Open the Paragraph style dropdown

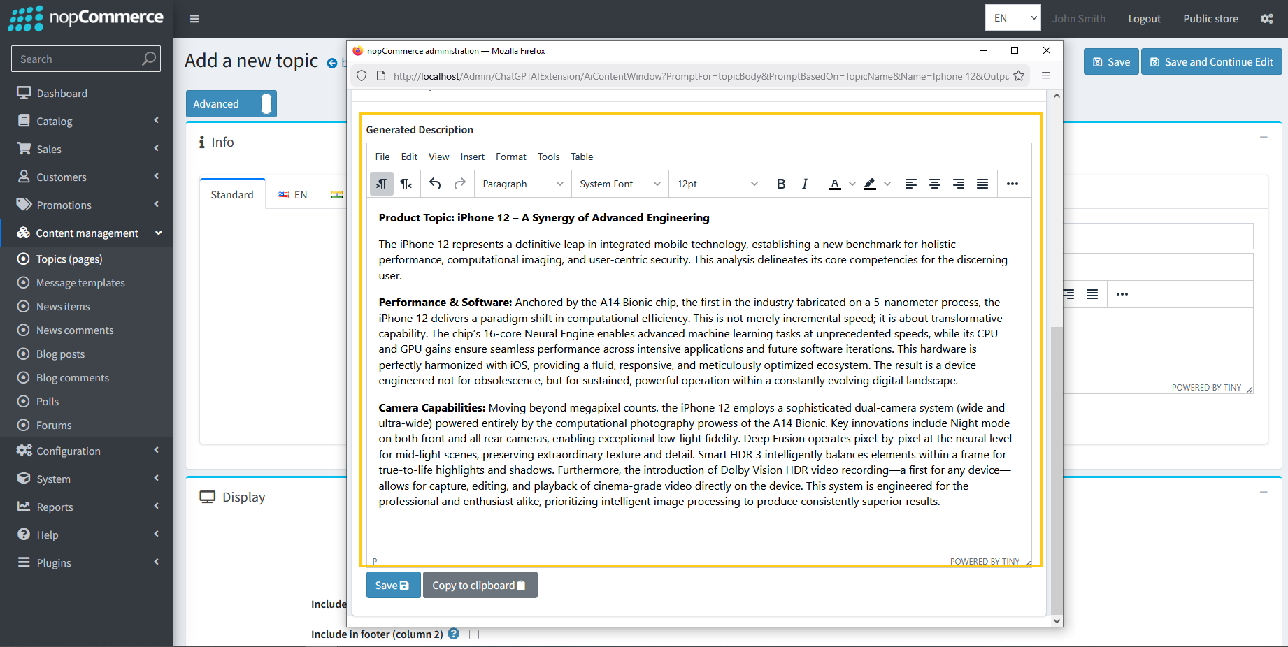tap(522, 184)
